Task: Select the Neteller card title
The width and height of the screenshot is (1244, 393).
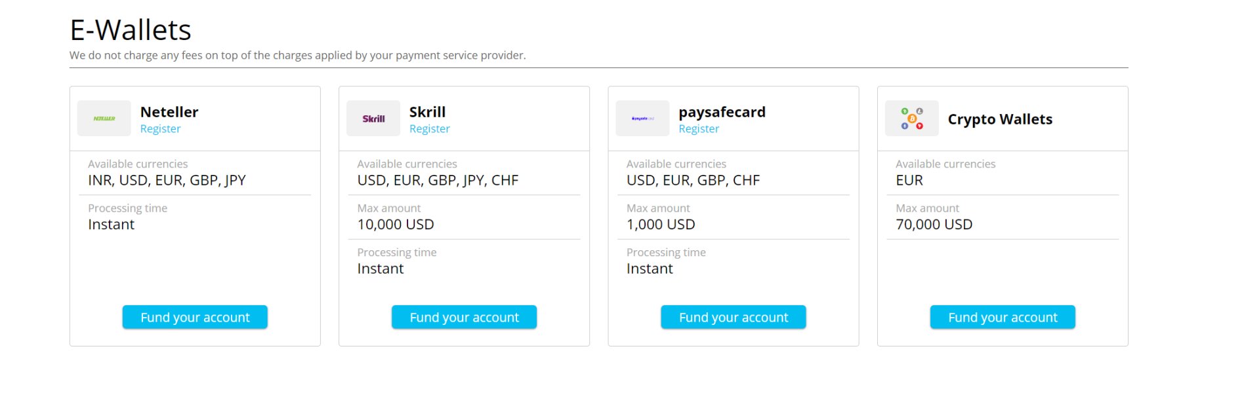Action: coord(169,112)
